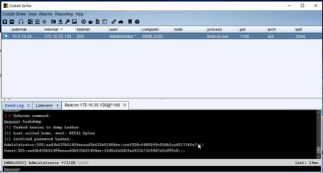Switch to the Event Log tab
Screen dimensions: 323x173
coord(14,105)
